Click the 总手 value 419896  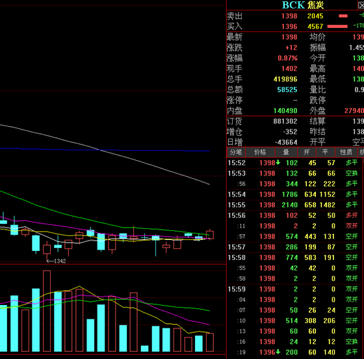[285, 79]
